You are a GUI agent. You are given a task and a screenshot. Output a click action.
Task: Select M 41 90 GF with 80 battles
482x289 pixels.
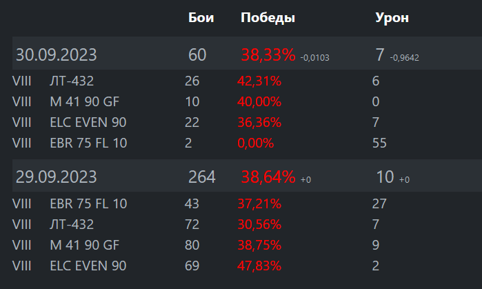pos(247,245)
